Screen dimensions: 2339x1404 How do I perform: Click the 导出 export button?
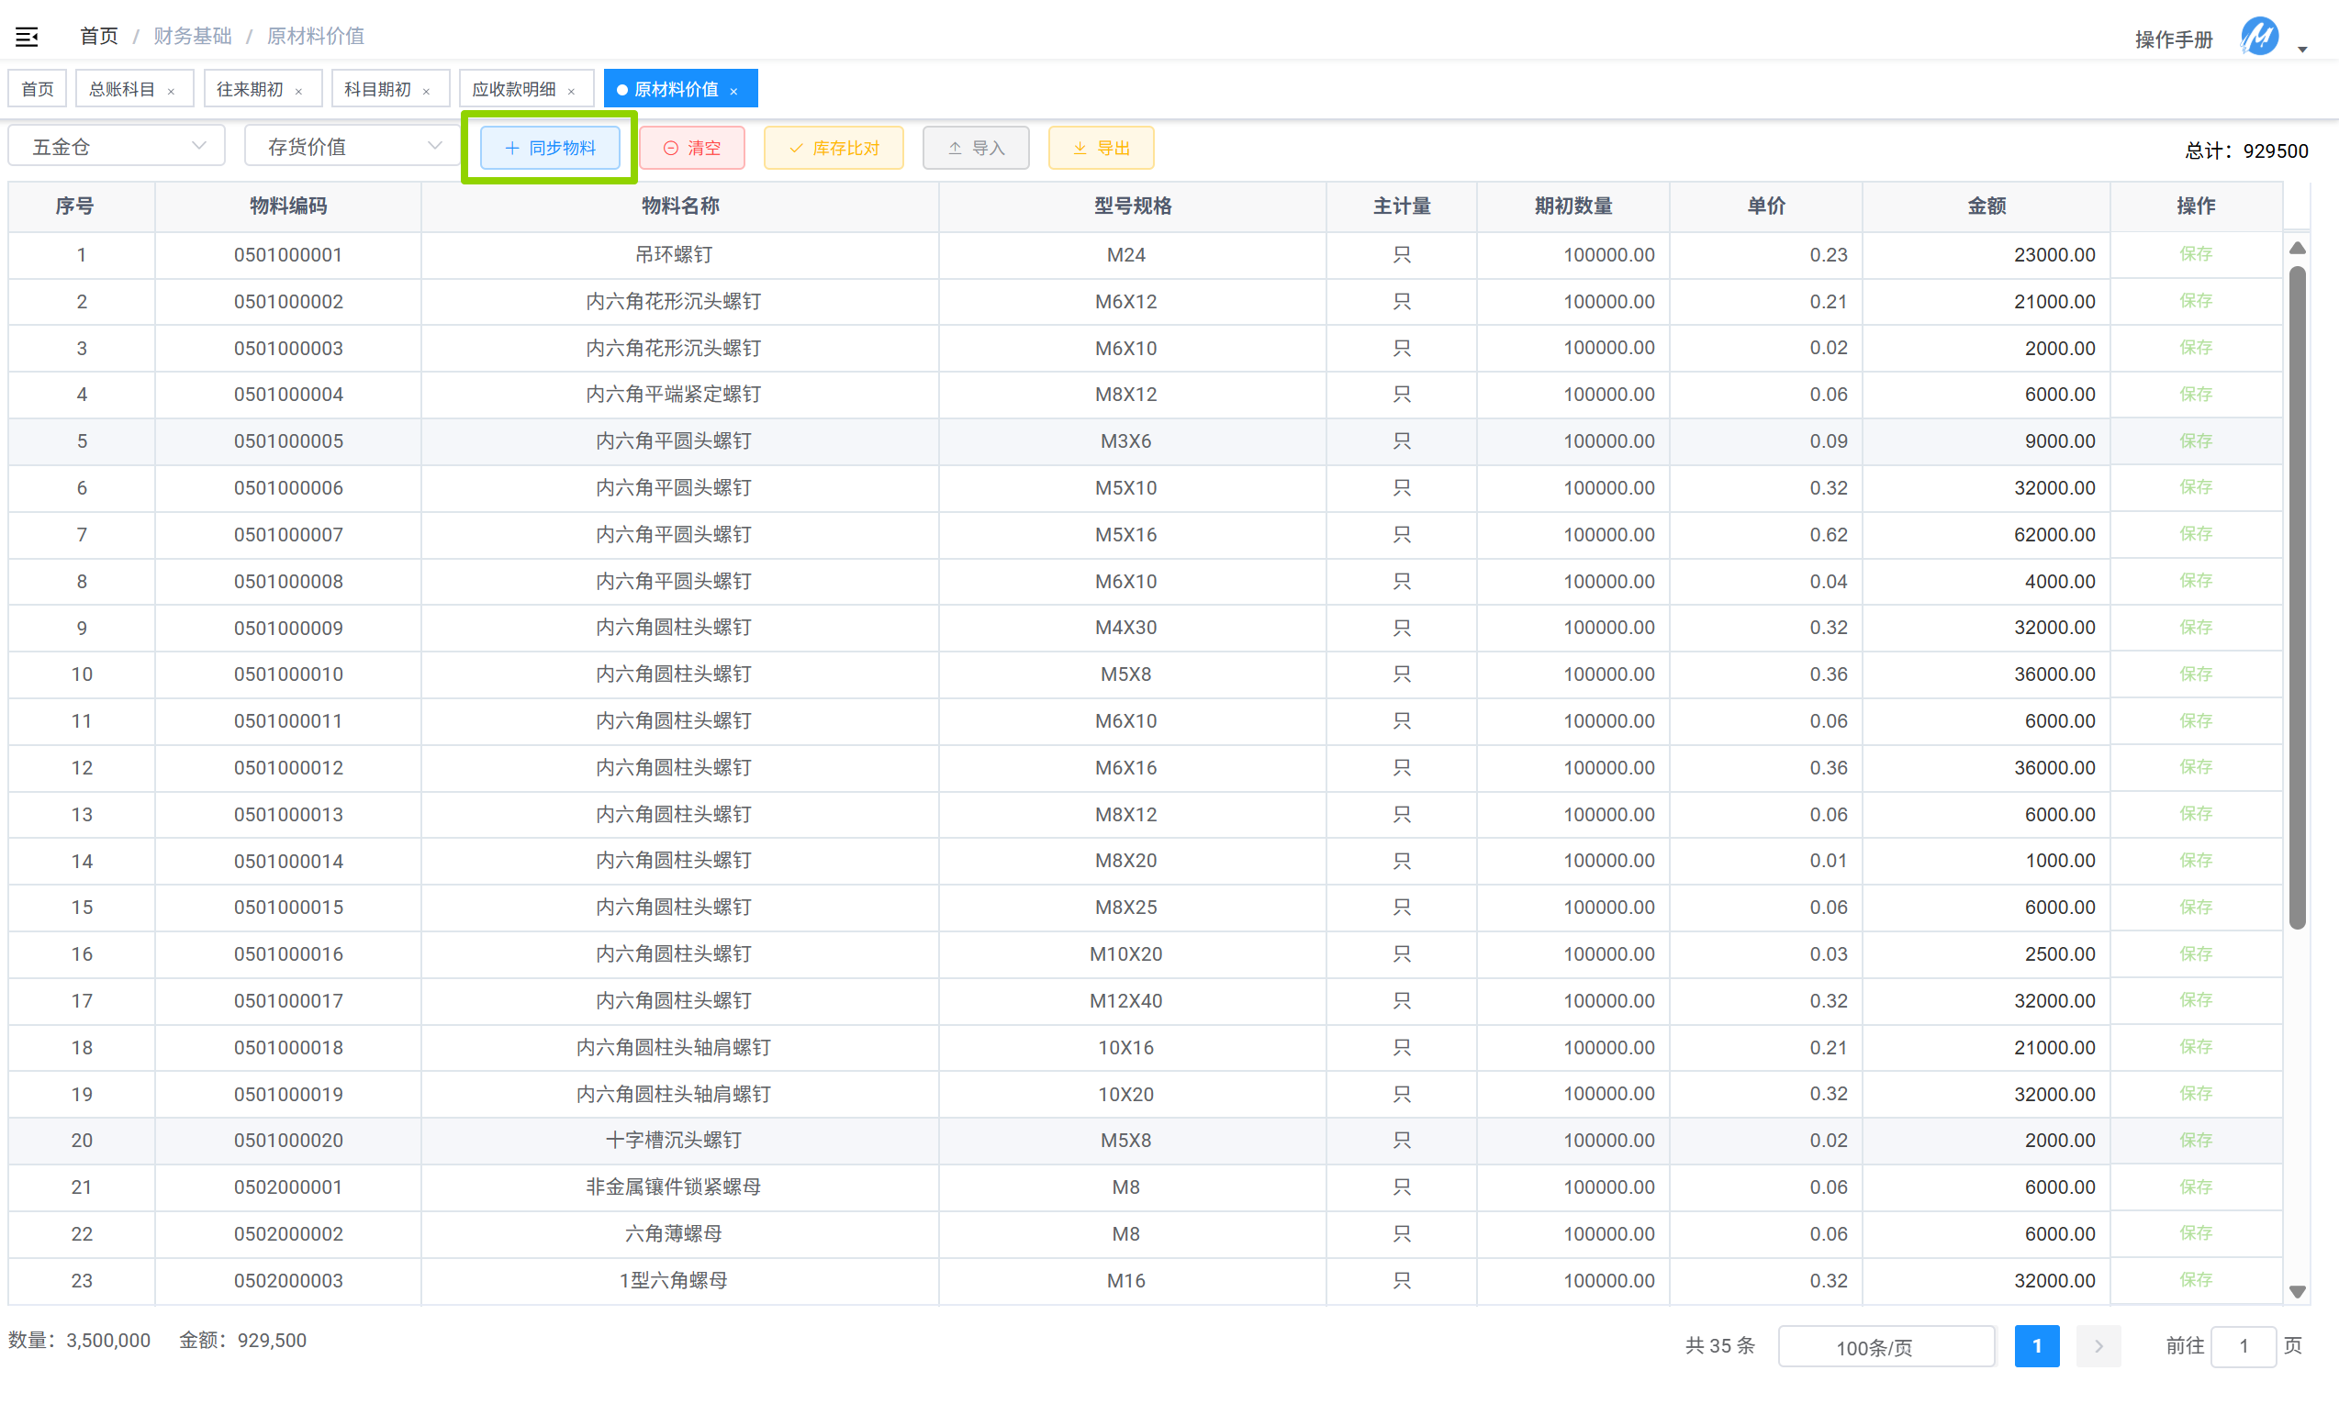pyautogui.click(x=1101, y=148)
